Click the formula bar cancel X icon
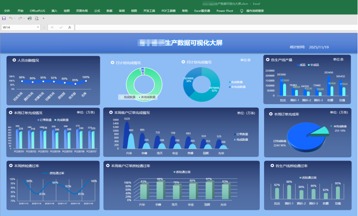The image size is (358, 216). point(52,27)
